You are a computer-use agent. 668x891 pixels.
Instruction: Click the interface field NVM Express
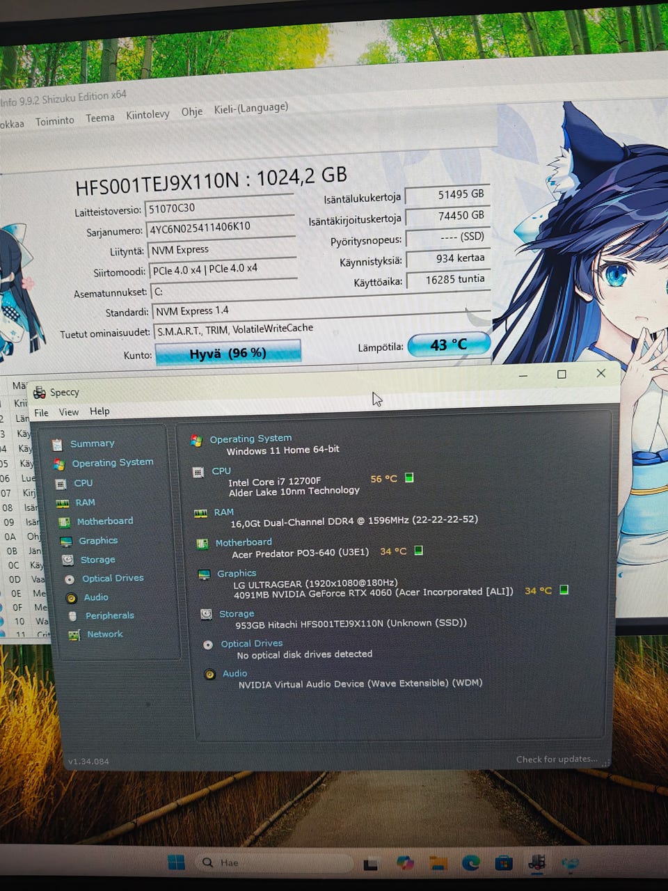[x=222, y=249]
